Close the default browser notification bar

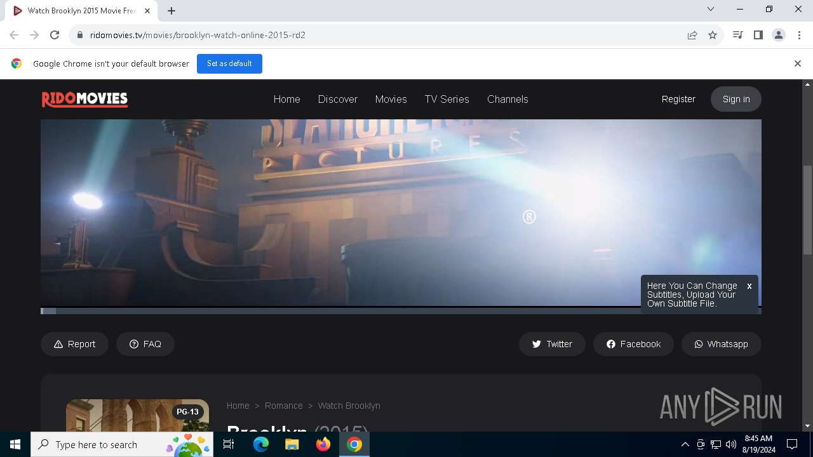(797, 63)
